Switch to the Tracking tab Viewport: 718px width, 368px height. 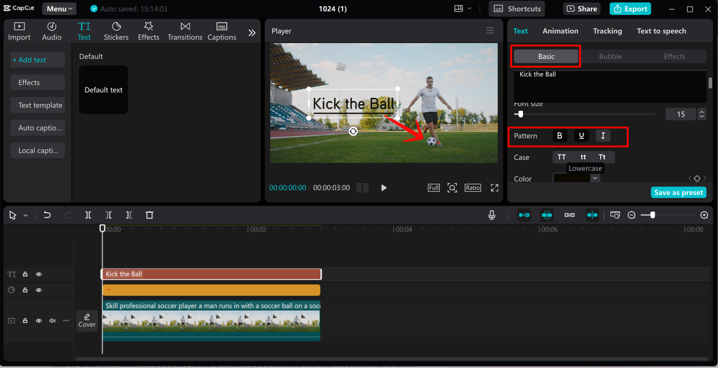coord(607,31)
